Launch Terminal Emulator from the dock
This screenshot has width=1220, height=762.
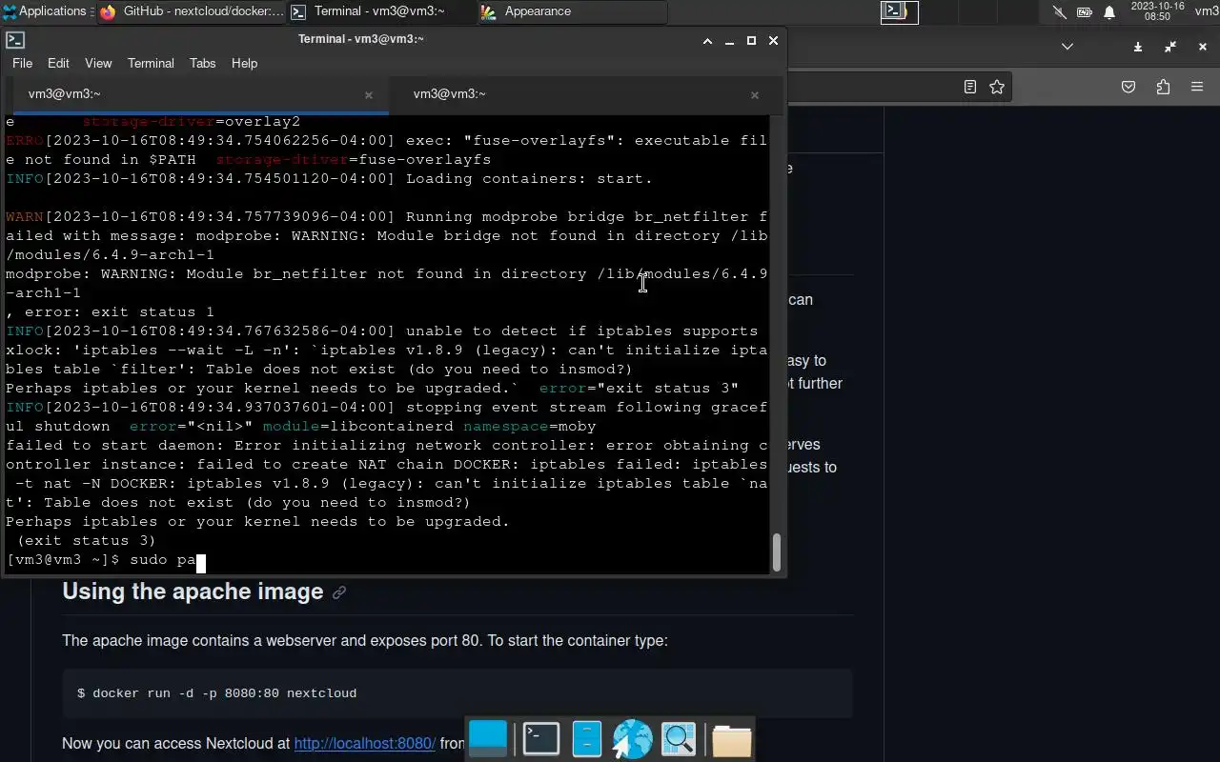(541, 739)
